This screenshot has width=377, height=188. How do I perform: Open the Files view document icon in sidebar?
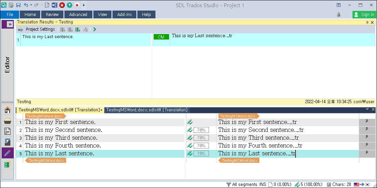pos(8,131)
